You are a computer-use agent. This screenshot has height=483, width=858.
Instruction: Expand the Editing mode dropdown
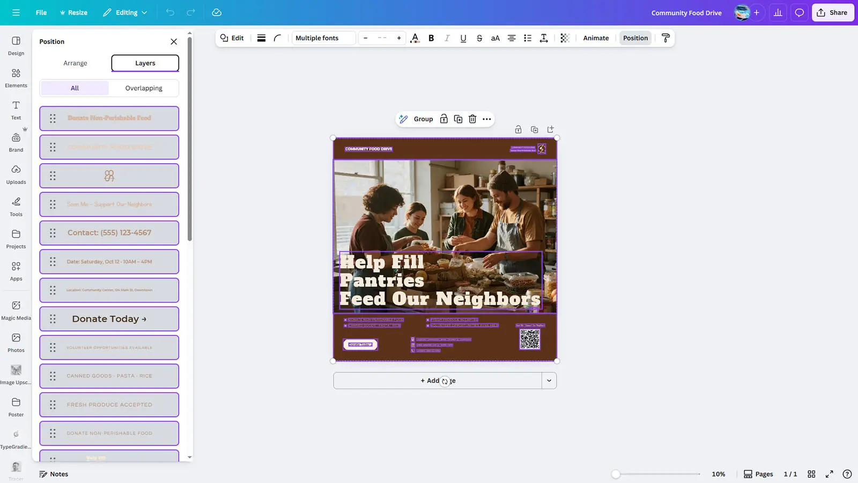tap(125, 13)
